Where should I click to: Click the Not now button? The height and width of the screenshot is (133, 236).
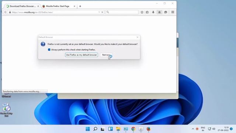click(106, 55)
